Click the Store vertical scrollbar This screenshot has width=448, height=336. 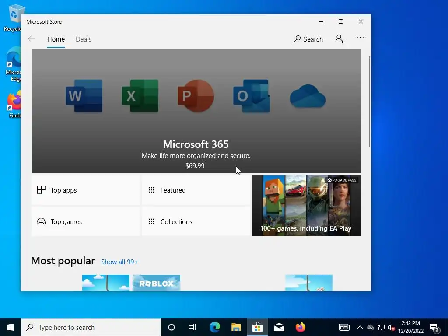(x=369, y=101)
